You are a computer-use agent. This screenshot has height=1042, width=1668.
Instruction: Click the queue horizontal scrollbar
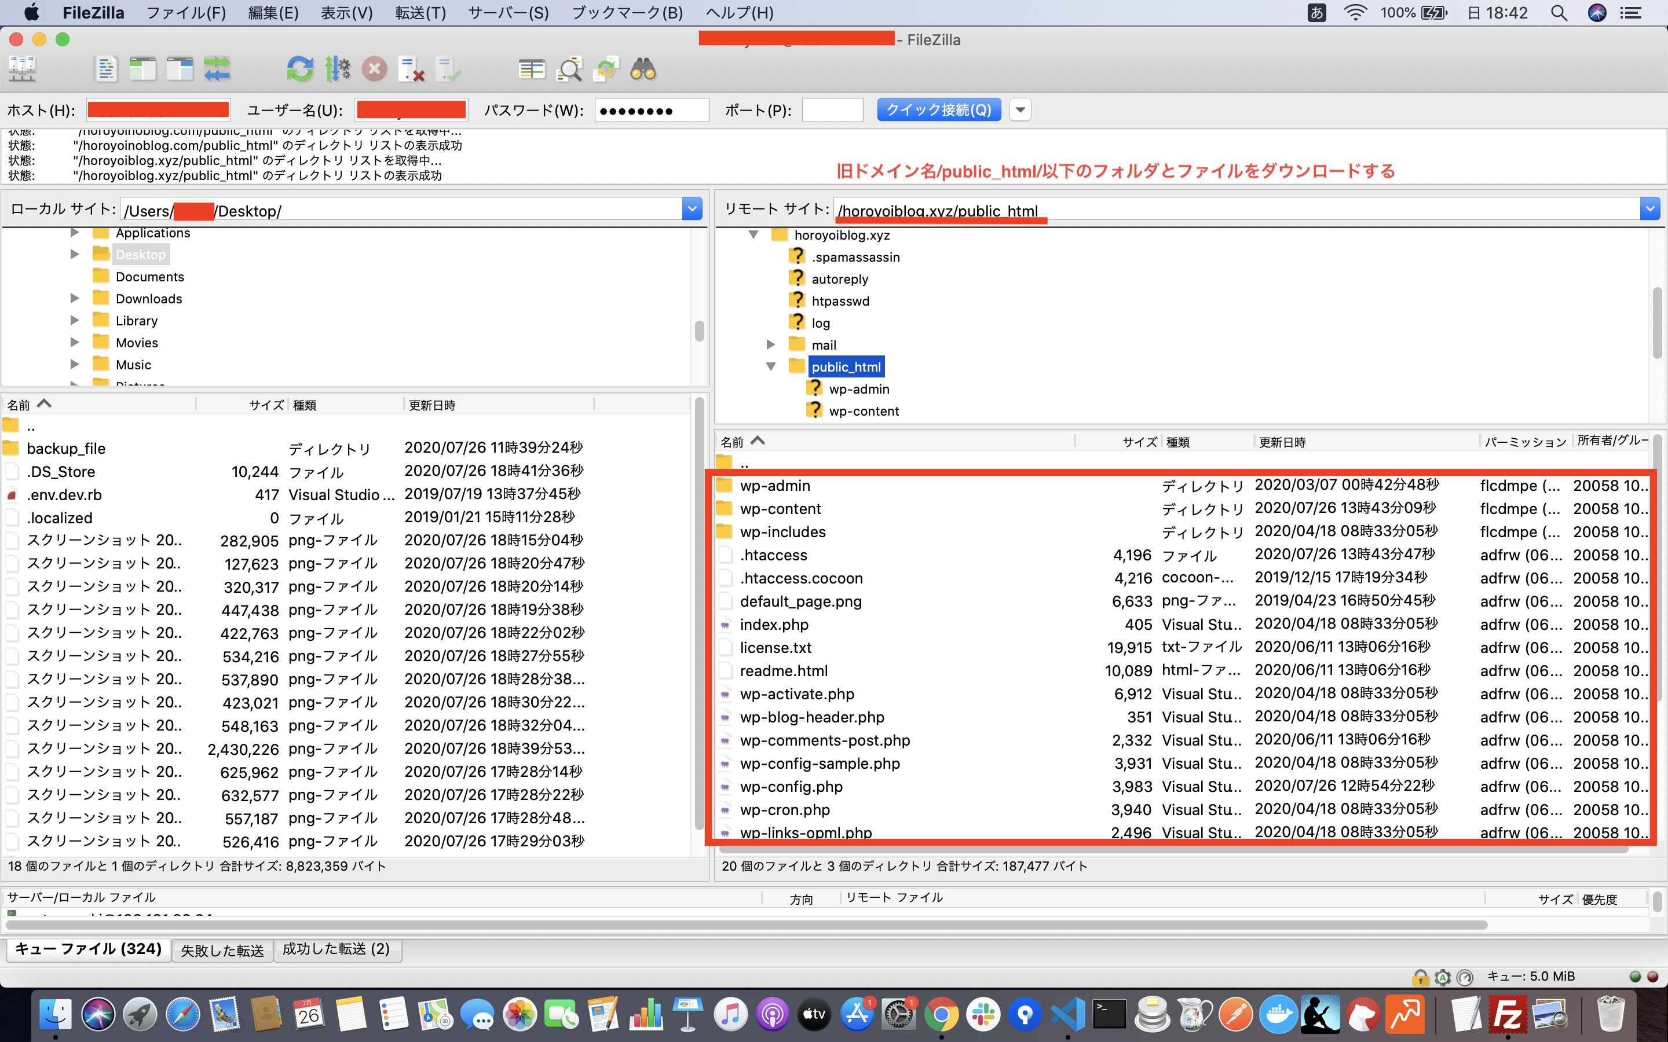point(747,925)
